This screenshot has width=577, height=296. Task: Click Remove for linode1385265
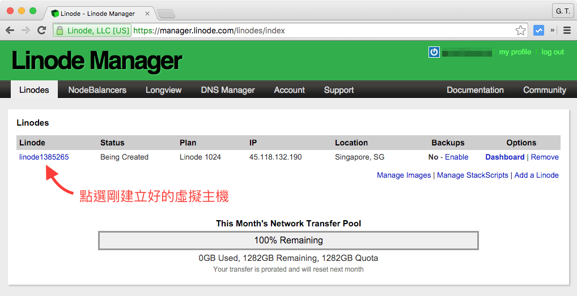(545, 157)
